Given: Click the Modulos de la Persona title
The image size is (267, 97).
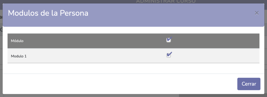Looking at the screenshot, I should click(48, 13).
